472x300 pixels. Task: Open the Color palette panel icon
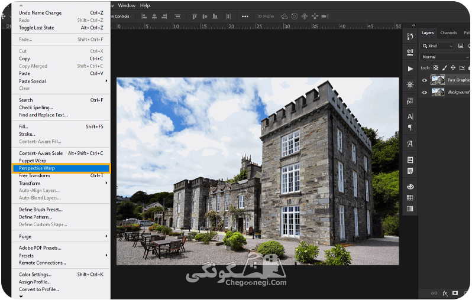410,187
